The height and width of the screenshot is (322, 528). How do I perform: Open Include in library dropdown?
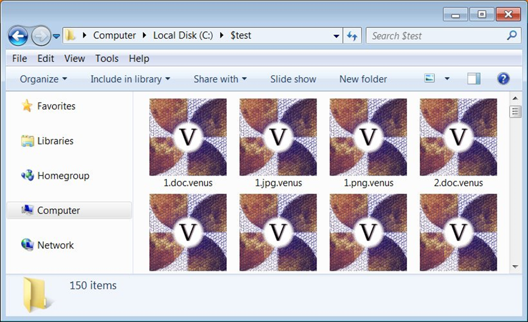click(x=130, y=79)
